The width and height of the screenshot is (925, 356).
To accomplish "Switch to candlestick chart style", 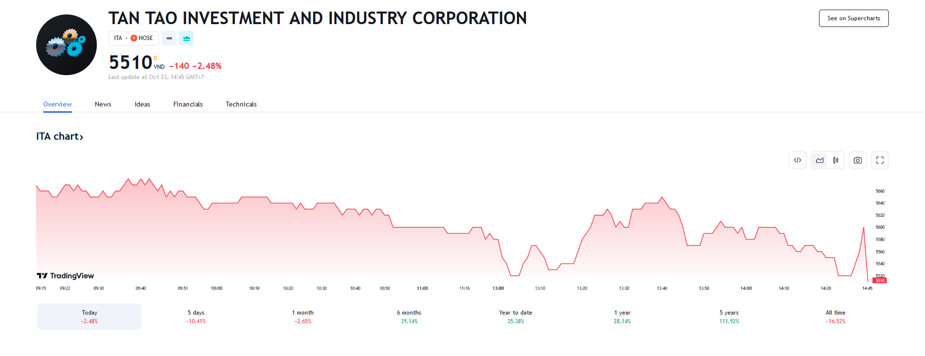I will pos(836,160).
